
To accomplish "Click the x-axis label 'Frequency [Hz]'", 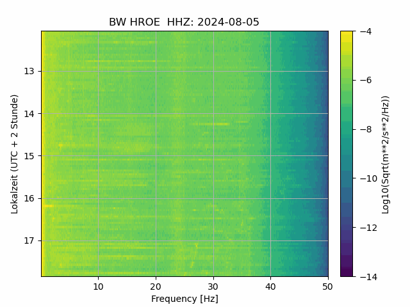I will pos(184,299).
